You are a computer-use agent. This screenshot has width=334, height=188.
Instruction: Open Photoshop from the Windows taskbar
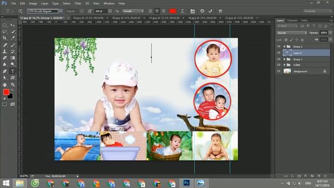click(187, 183)
